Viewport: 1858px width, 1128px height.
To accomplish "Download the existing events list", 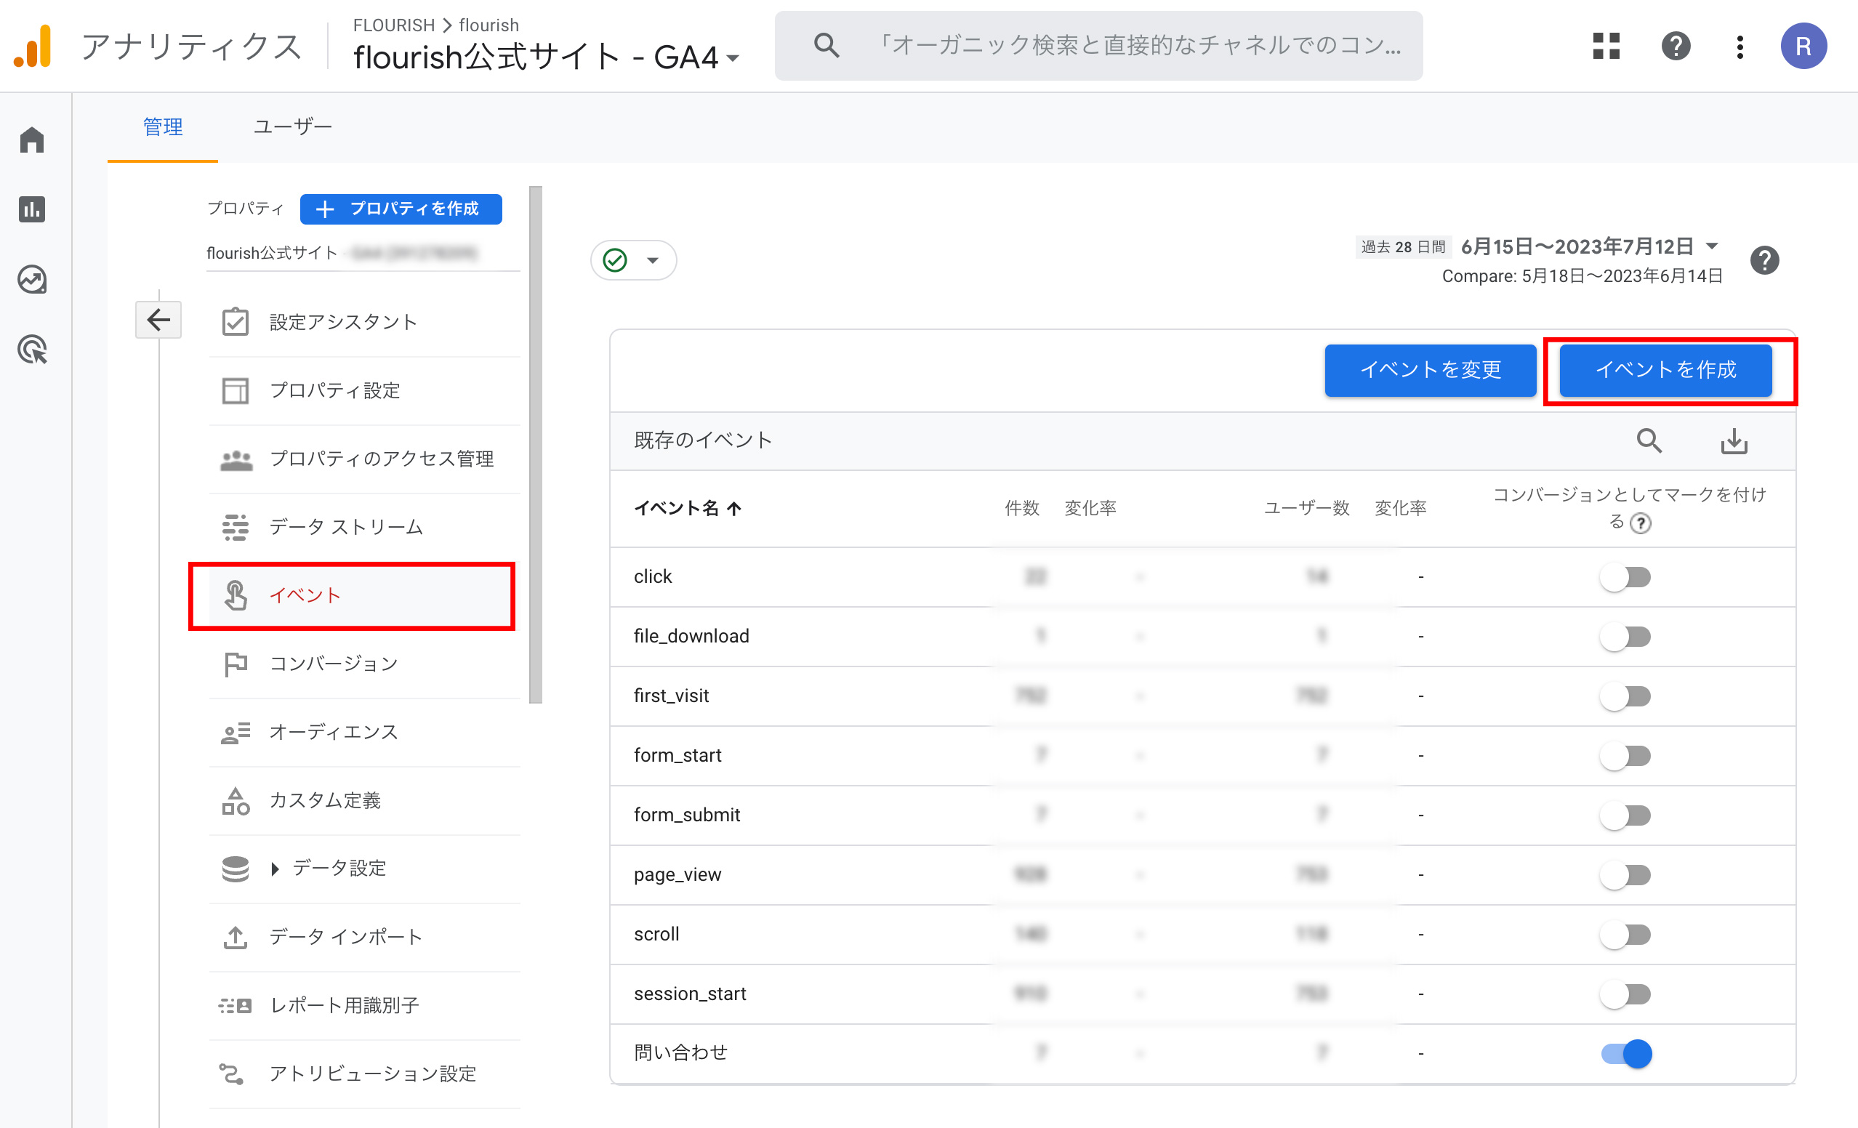I will point(1734,441).
